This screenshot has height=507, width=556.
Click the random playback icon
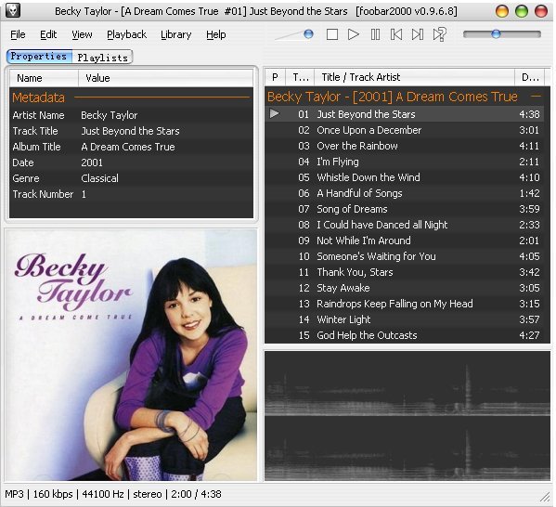pyautogui.click(x=439, y=34)
